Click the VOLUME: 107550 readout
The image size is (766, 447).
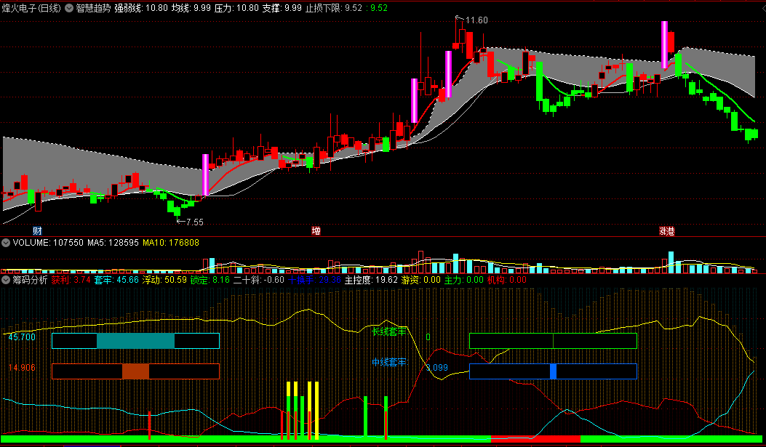pos(48,243)
